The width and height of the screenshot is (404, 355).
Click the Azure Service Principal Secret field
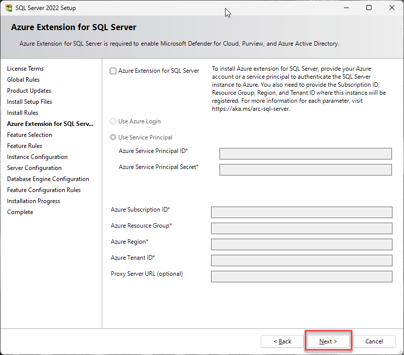pos(305,169)
